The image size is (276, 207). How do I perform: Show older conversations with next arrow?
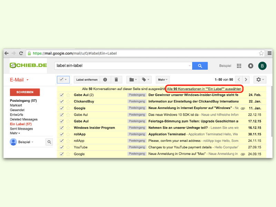(246, 80)
